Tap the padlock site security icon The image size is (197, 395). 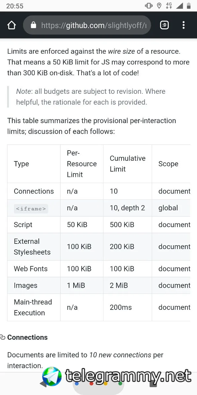(33, 25)
